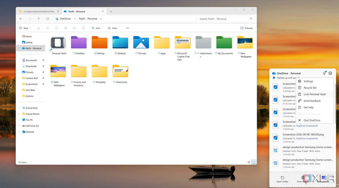Expand the iCloud Drive tree node
This screenshot has height=188, width=339.
(19, 108)
